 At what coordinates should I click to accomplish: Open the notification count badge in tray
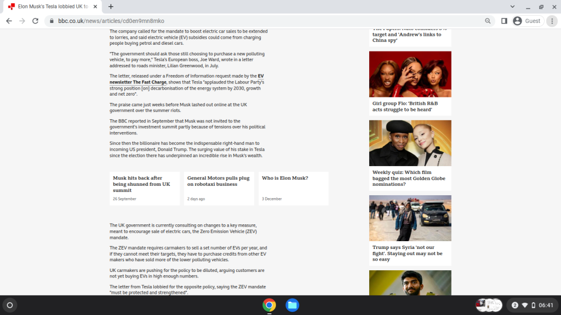point(515,305)
